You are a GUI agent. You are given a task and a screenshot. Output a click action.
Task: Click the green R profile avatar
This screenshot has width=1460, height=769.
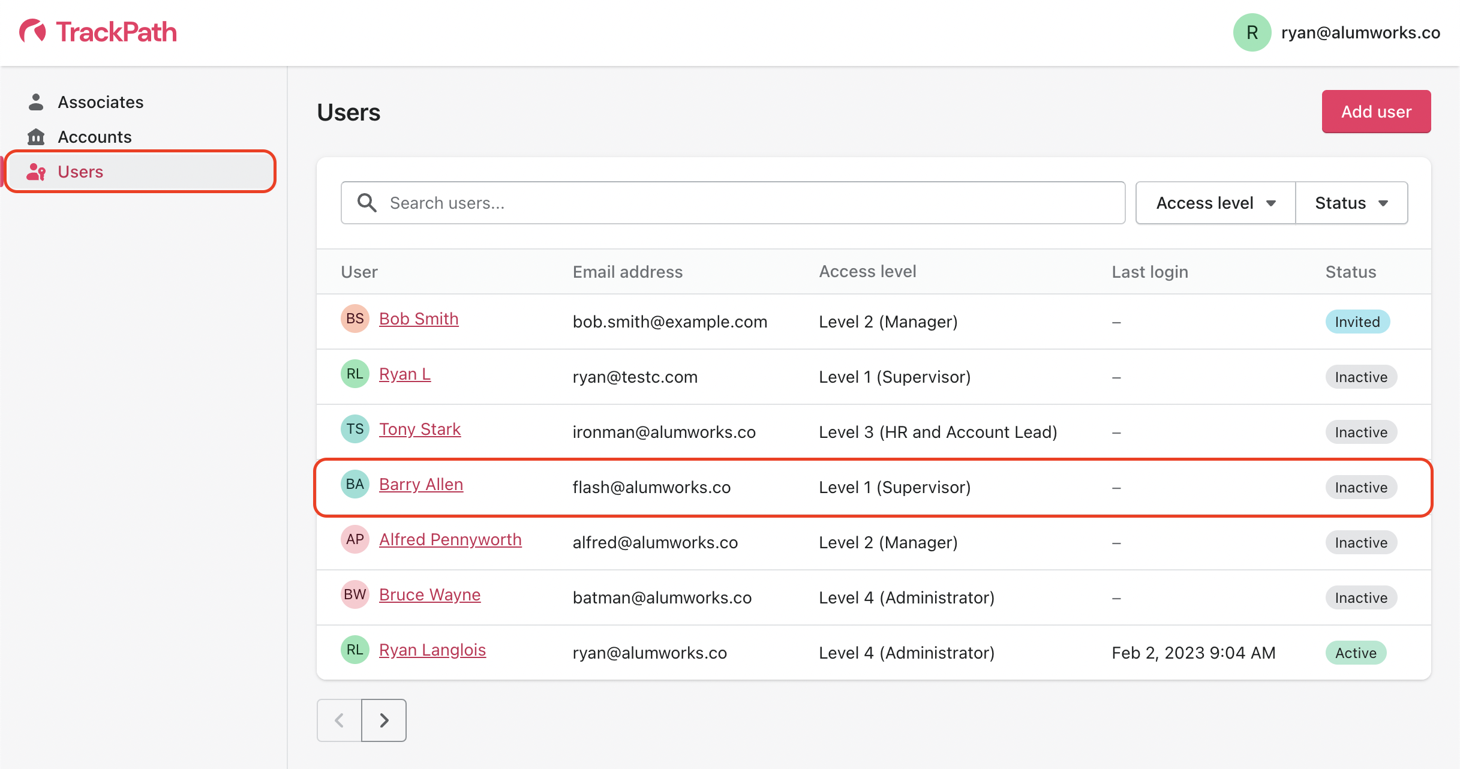pos(1252,32)
